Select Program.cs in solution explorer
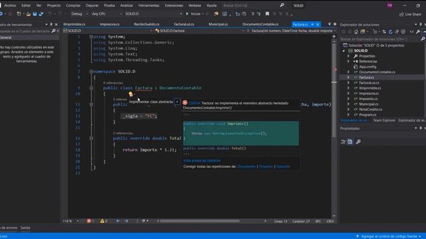Image resolution: width=426 pixels, height=239 pixels. pos(367,115)
